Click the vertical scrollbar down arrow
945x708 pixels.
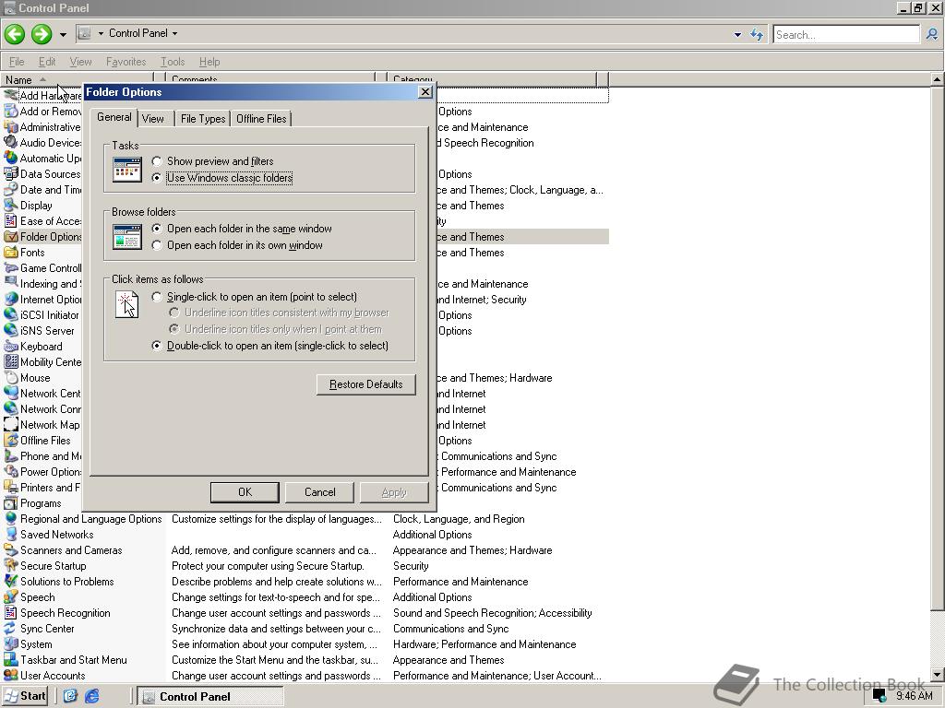coord(938,675)
